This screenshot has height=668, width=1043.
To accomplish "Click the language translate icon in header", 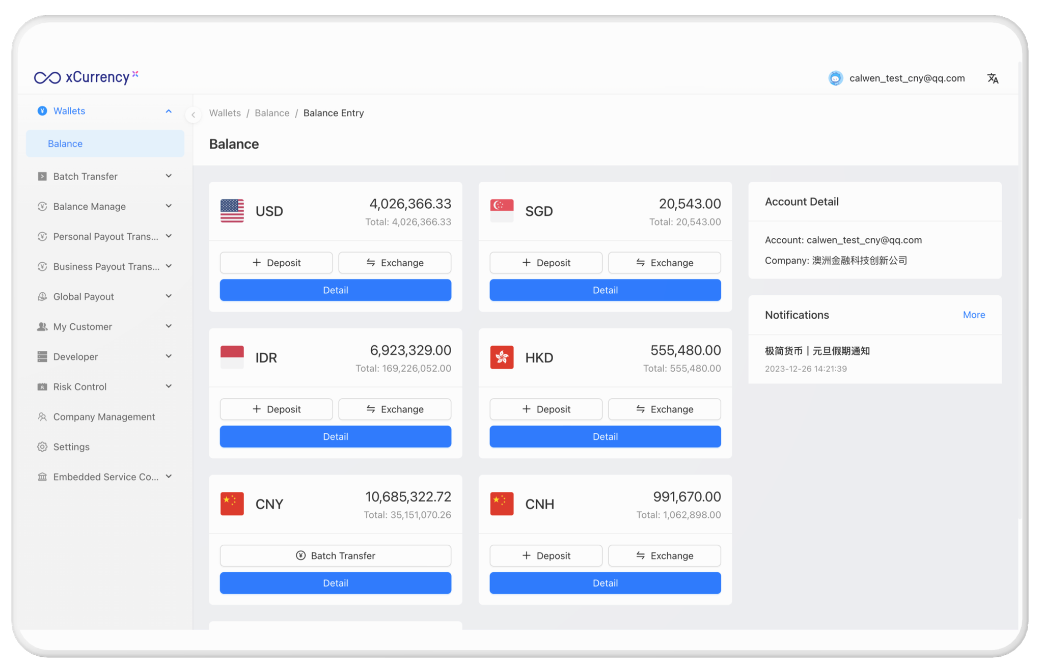I will [x=993, y=78].
